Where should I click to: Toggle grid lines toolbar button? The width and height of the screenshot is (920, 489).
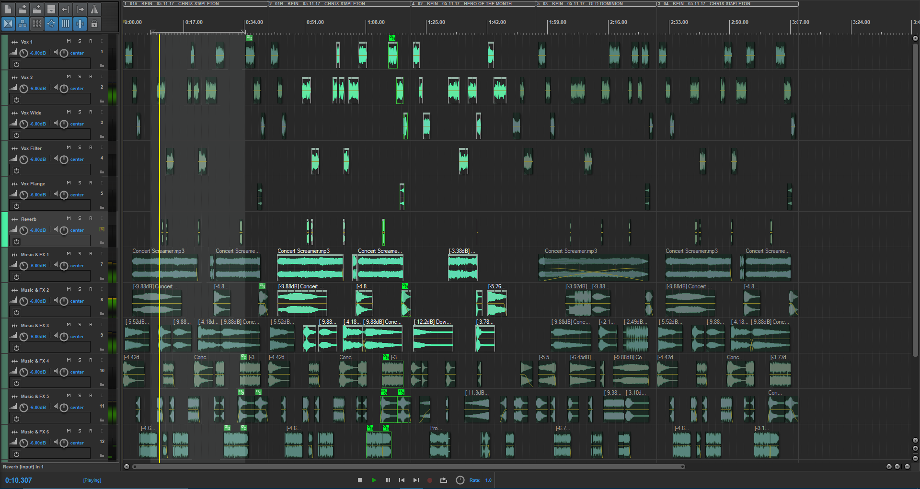tap(66, 23)
